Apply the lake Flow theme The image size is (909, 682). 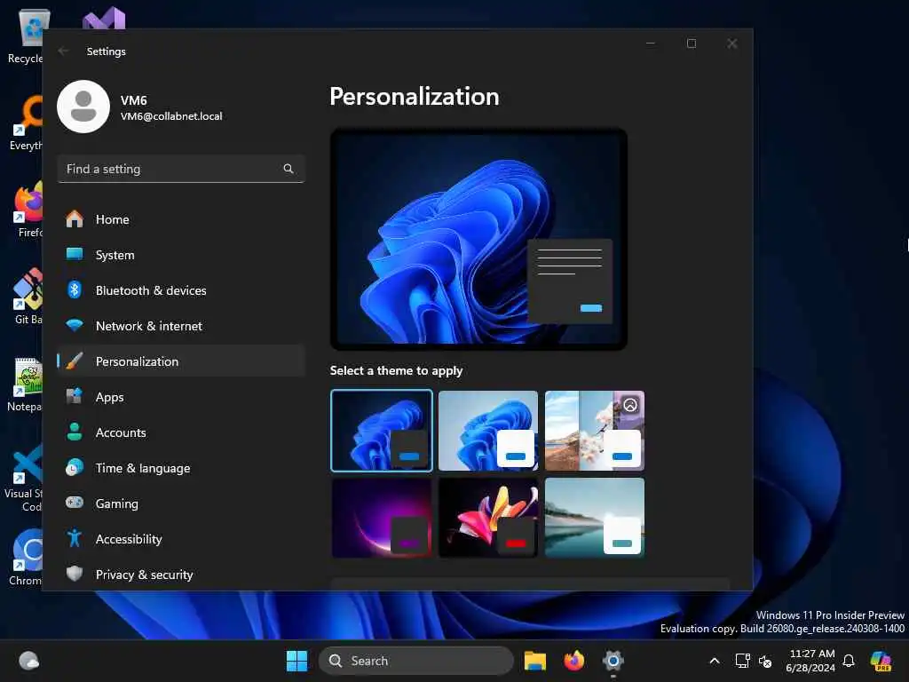click(x=595, y=518)
